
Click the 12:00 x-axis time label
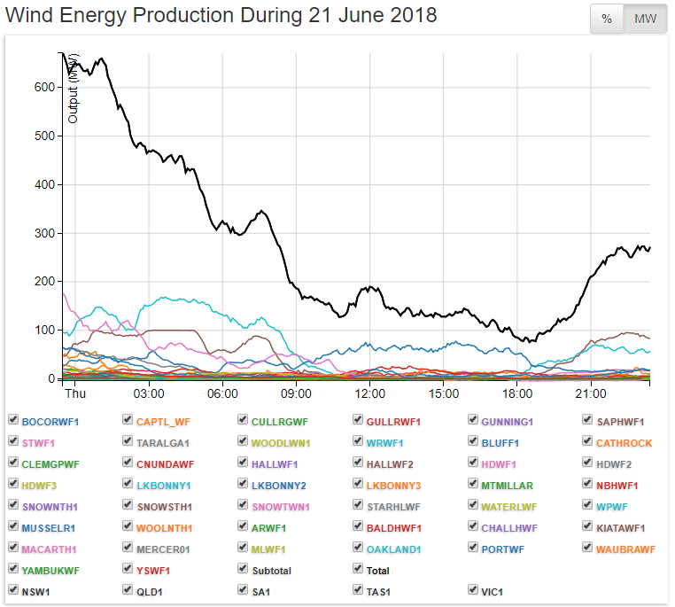click(369, 393)
